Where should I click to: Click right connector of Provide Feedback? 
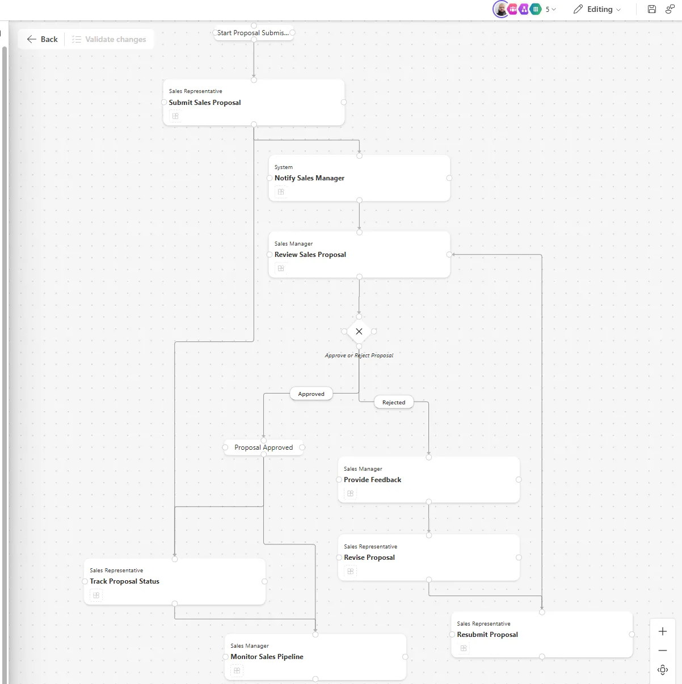[x=519, y=480]
